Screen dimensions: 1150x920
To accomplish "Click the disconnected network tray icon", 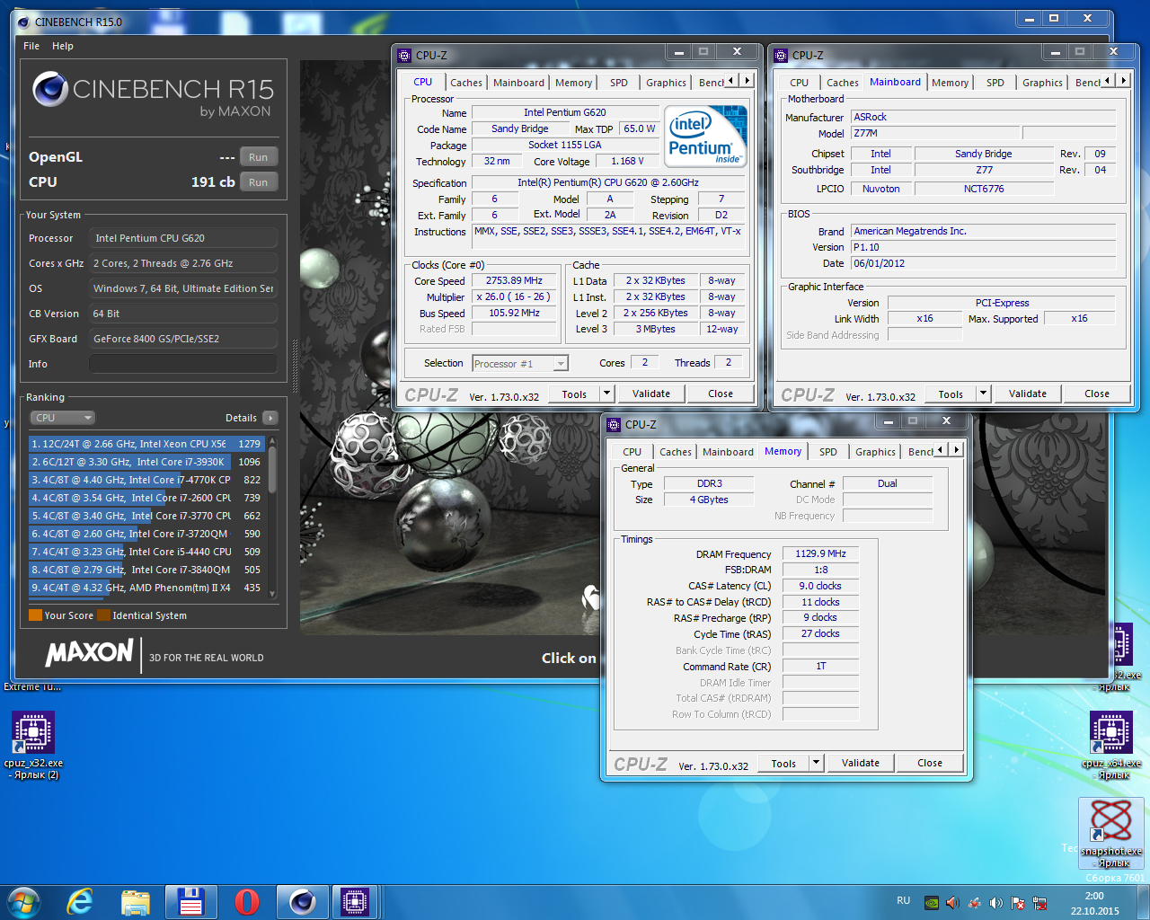I will point(1039,903).
